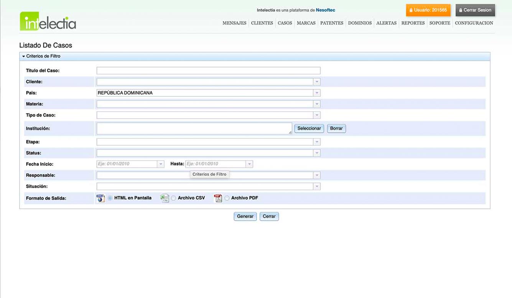This screenshot has width=512, height=298.
Task: Click the CSV spreadsheet file icon
Action: pyautogui.click(x=165, y=198)
